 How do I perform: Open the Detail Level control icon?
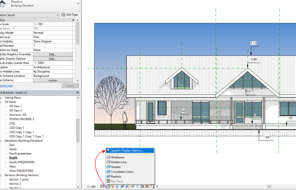coord(103,186)
